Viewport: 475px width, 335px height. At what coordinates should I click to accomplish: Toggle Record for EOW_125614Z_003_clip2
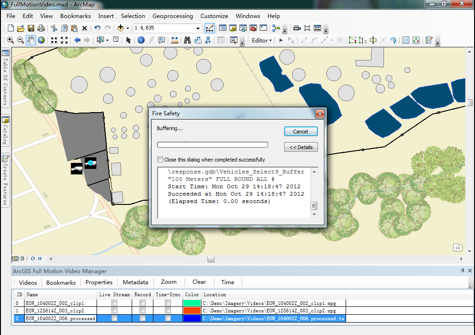(142, 310)
